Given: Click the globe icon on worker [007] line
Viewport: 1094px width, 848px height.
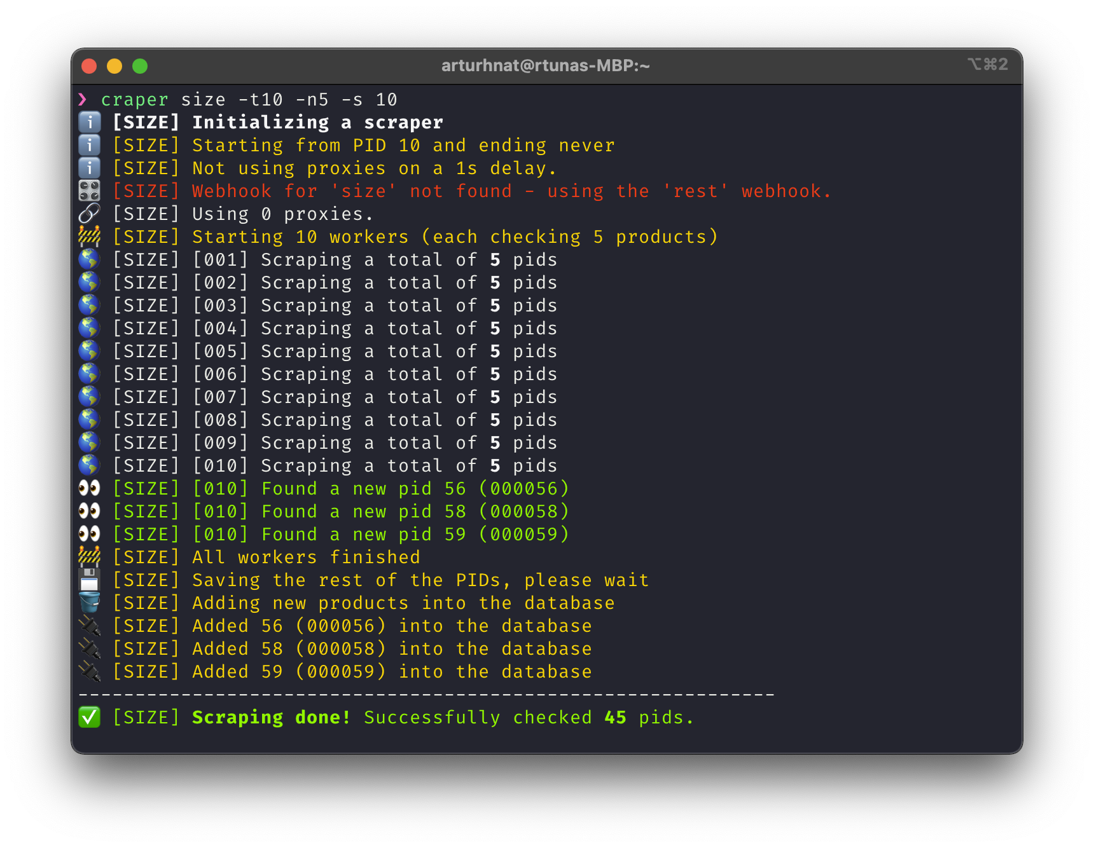Looking at the screenshot, I should click(89, 397).
